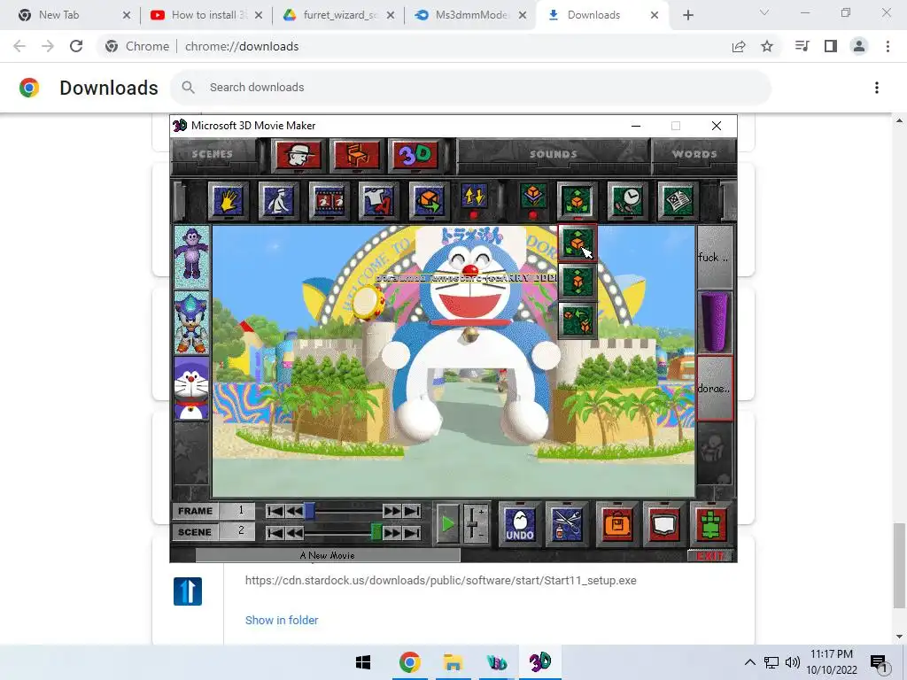The height and width of the screenshot is (680, 907).
Task: Click the green scene slider handle
Action: coord(376,532)
